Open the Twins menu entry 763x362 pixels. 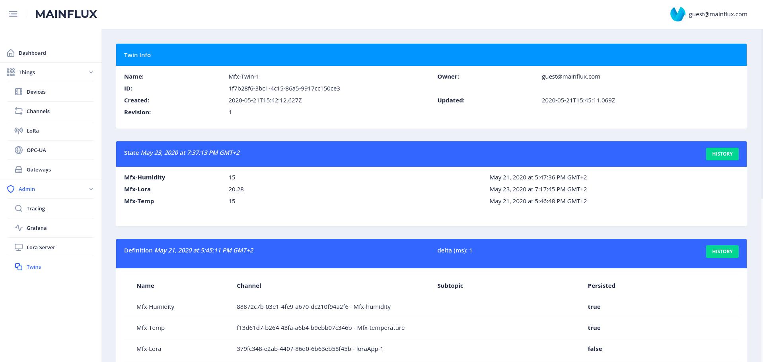(33, 266)
